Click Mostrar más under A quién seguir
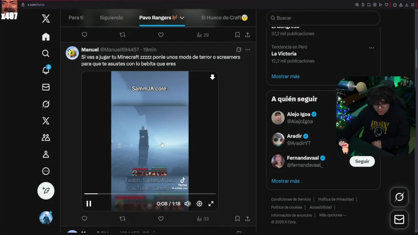 [285, 181]
